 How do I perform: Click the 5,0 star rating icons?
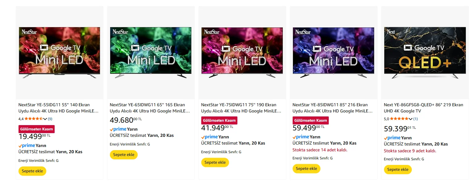(399, 119)
